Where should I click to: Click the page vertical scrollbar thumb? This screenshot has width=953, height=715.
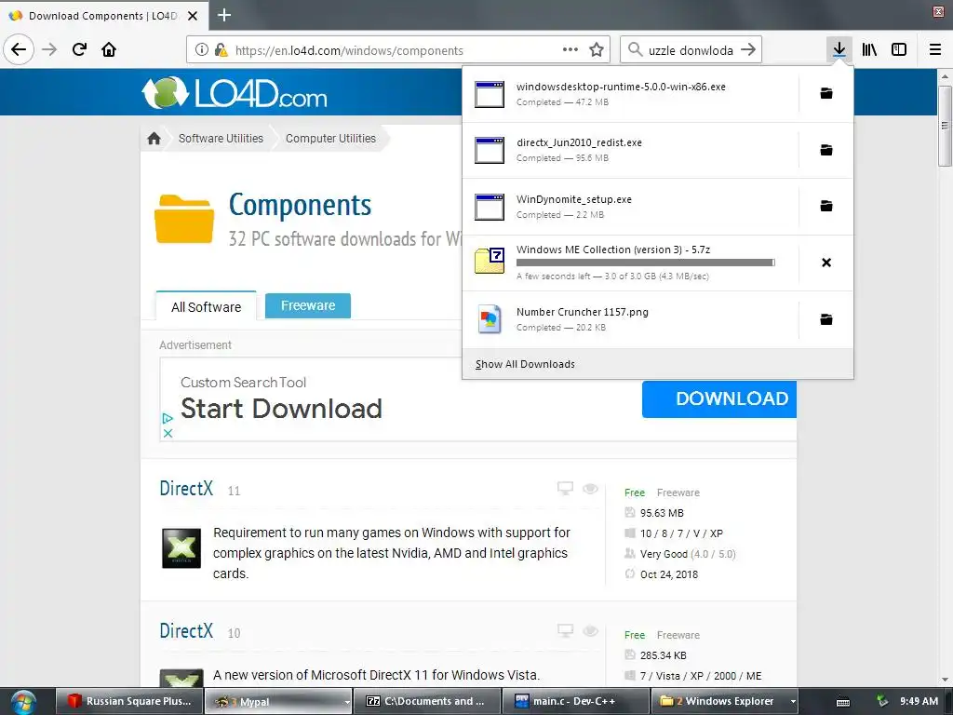[x=945, y=126]
